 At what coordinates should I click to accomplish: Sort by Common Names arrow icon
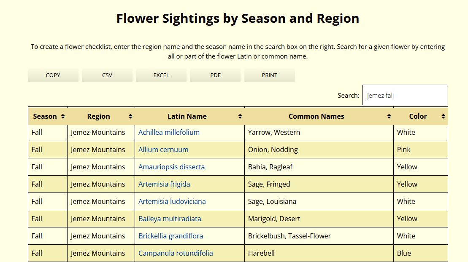(389, 117)
